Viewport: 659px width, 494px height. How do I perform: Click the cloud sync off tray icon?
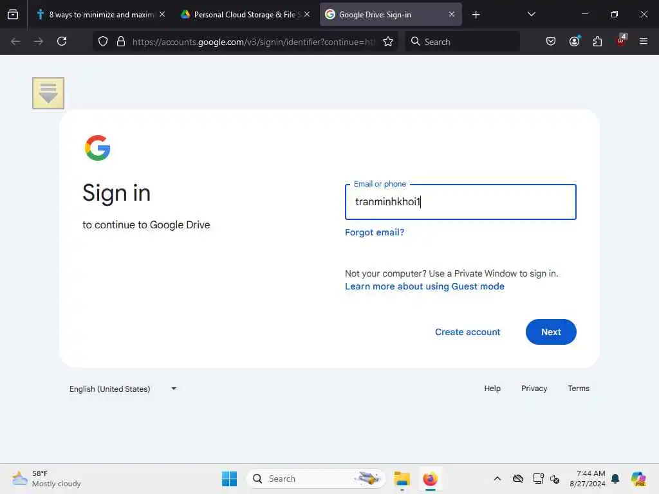point(518,479)
